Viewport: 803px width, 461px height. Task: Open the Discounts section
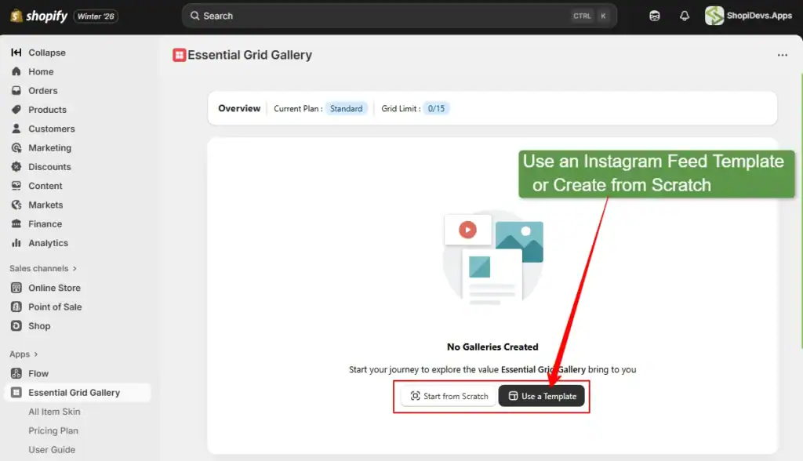click(x=49, y=166)
